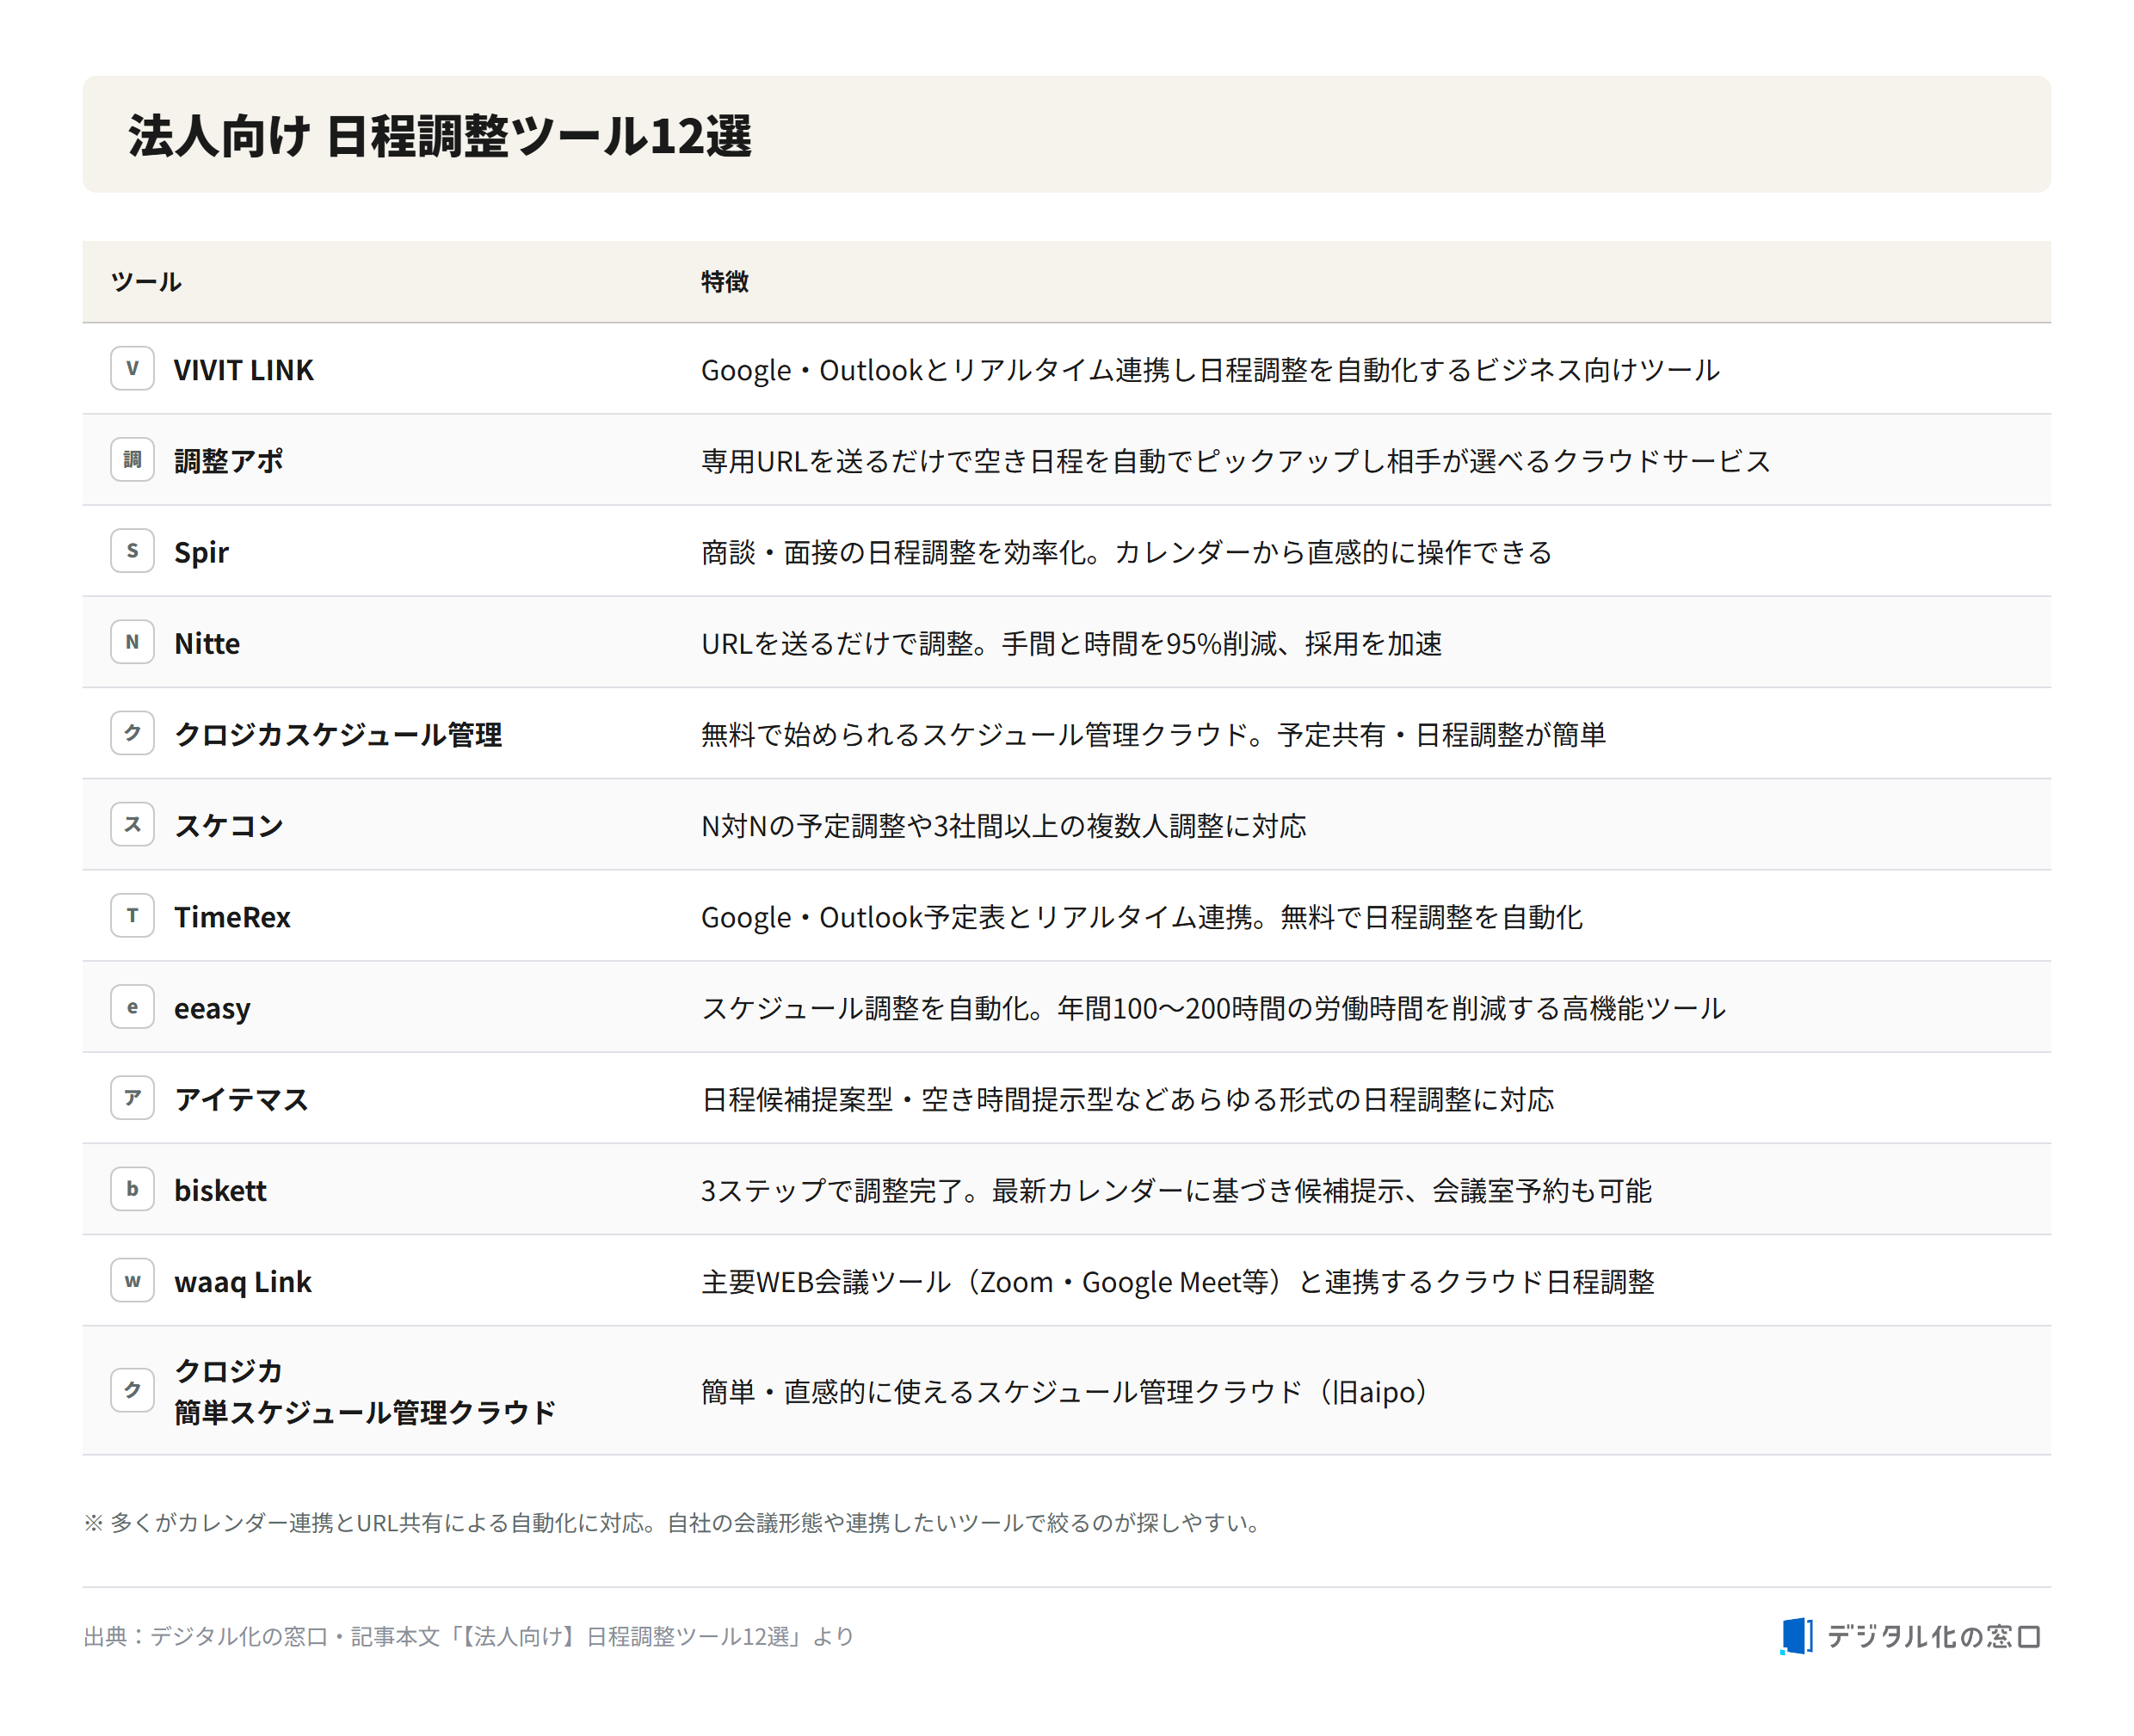The width and height of the screenshot is (2134, 1736).
Task: Click Nitte description mentioning 95%削減
Action: (x=1071, y=643)
